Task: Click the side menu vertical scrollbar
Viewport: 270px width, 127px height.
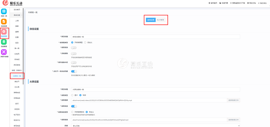Action: 23,46
